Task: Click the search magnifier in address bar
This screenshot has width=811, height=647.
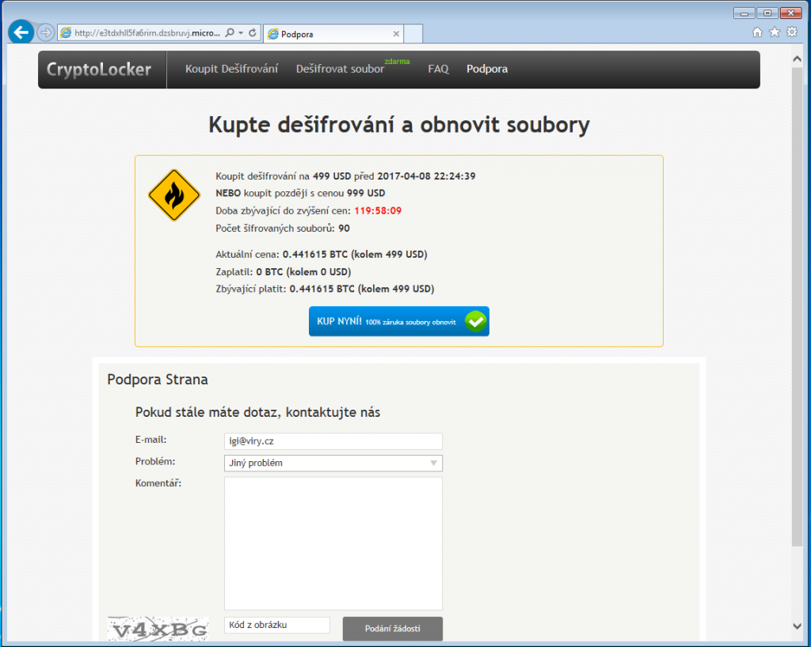Action: click(x=230, y=33)
